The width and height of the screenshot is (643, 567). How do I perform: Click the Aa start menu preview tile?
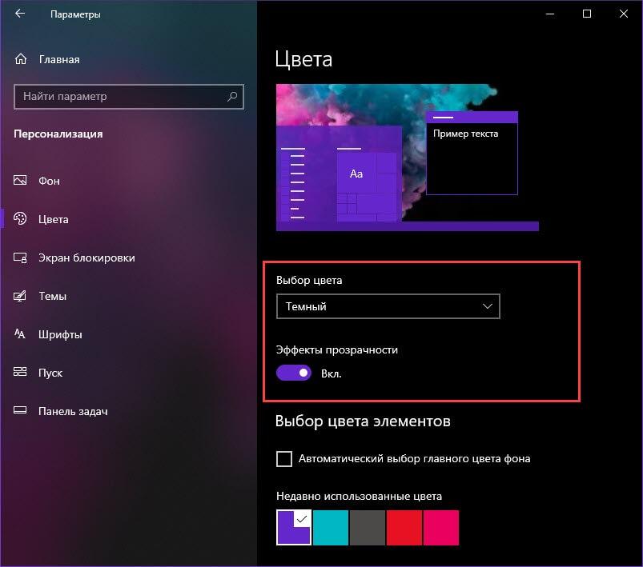[x=356, y=174]
